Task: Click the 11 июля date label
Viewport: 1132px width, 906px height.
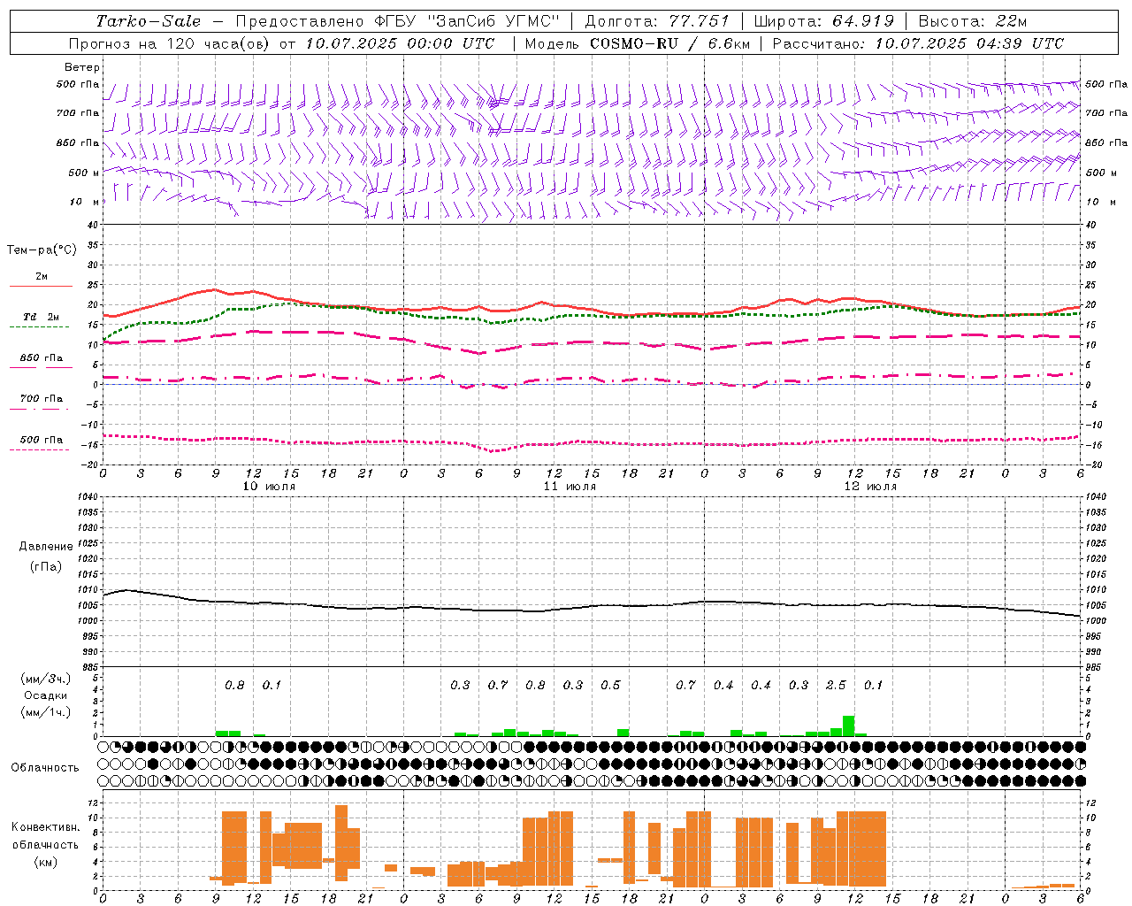Action: point(570,487)
